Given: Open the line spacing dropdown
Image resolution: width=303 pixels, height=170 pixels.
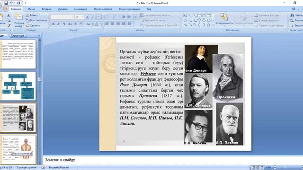Looking at the screenshot, I should [x=135, y=17].
